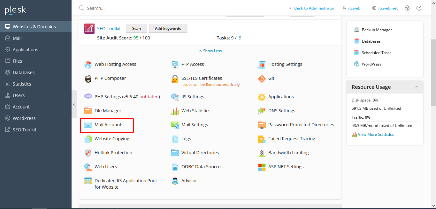This screenshot has height=209, width=436.
Task: Click the ASP.NET Settings icon
Action: (x=262, y=167)
